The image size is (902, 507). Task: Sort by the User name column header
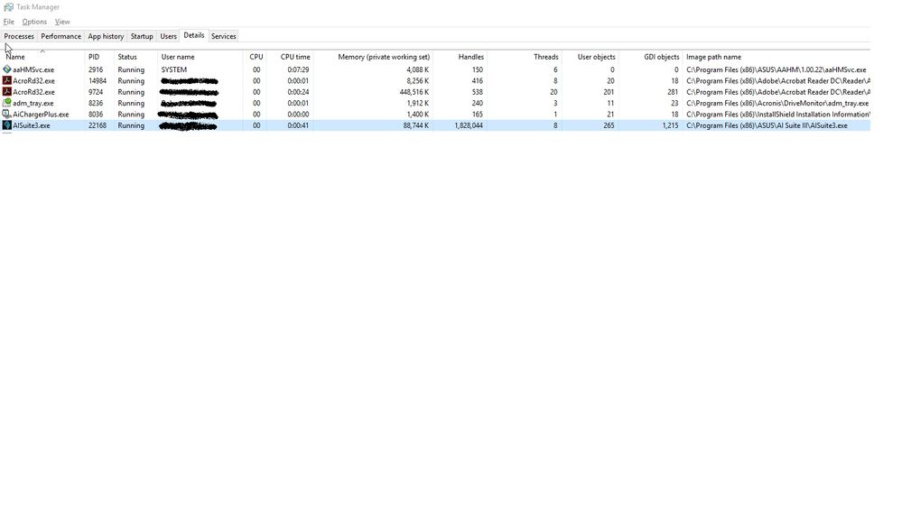click(178, 57)
